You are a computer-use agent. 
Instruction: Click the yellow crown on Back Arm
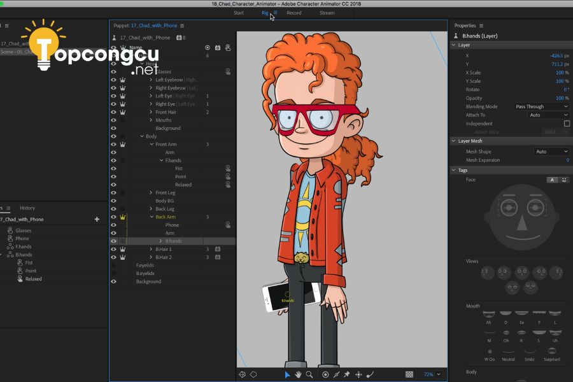coord(123,217)
